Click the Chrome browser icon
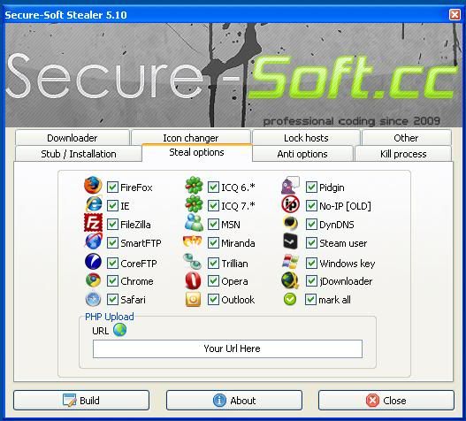466x421 pixels. [x=94, y=280]
